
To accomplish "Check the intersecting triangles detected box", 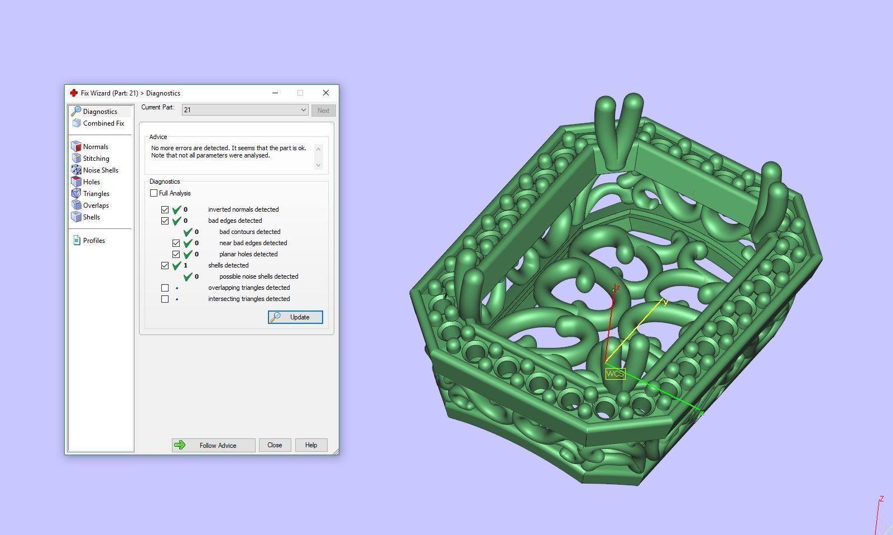I will (x=165, y=299).
